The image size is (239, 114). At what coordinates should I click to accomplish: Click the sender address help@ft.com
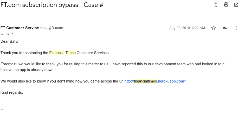coord(52,28)
